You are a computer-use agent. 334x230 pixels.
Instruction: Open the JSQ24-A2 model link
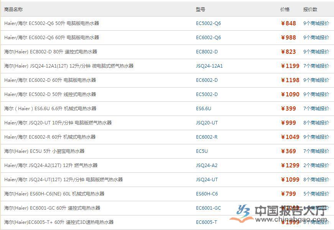[x=207, y=165]
